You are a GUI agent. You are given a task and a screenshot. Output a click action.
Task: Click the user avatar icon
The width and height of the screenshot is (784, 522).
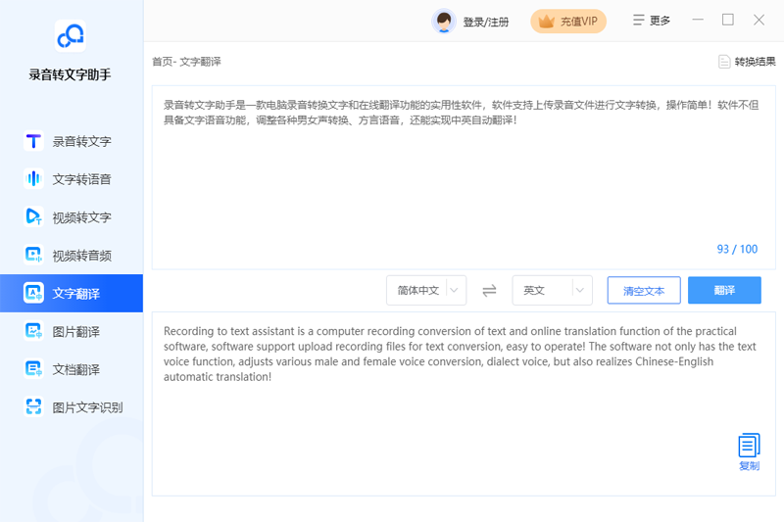(444, 22)
